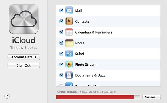Click the Calendars & Reminders calendar icon
The height and width of the screenshot is (103, 167).
click(x=69, y=32)
